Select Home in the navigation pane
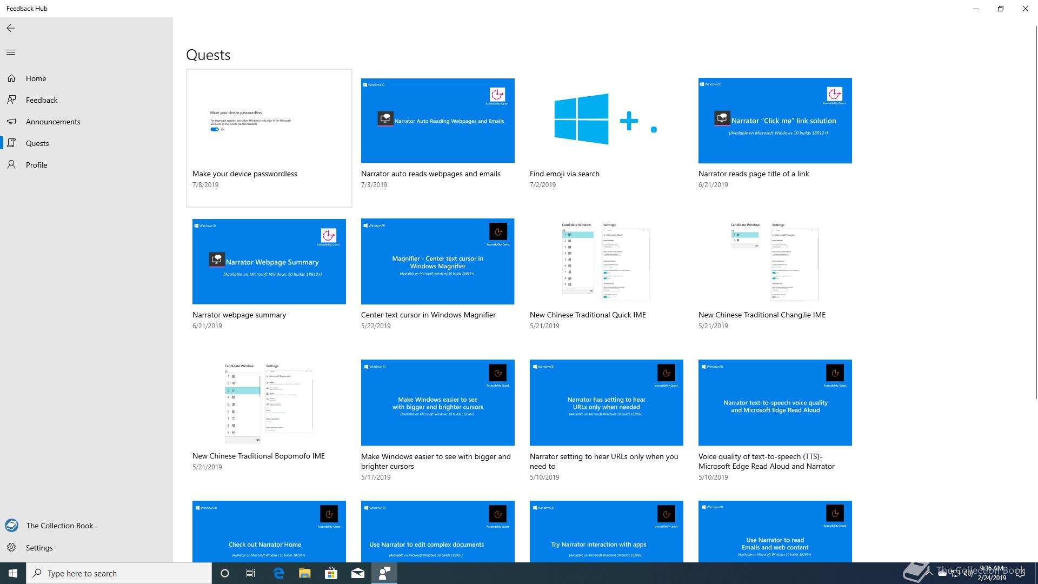 [x=86, y=78]
